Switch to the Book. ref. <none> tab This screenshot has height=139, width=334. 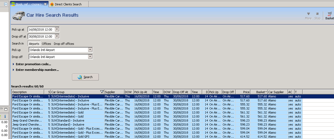click(29, 4)
